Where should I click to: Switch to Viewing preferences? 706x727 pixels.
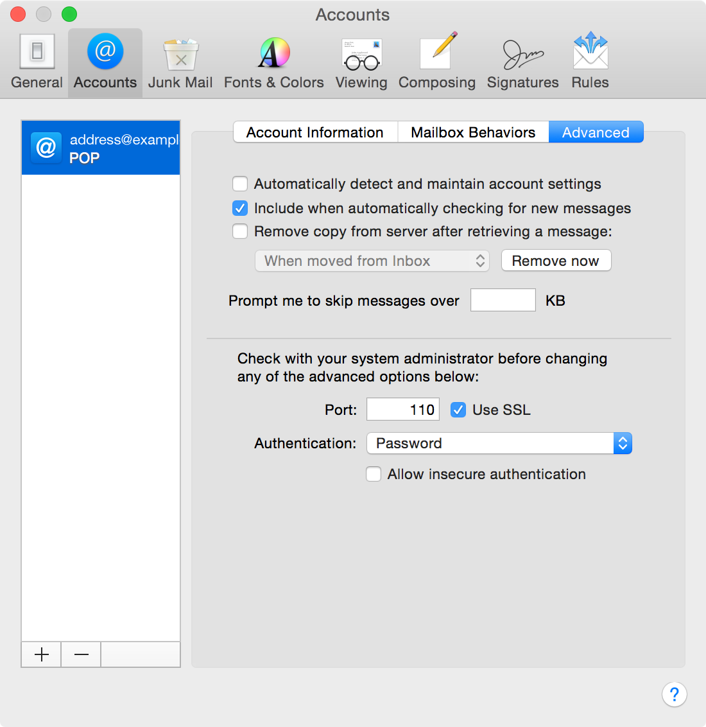click(x=361, y=61)
